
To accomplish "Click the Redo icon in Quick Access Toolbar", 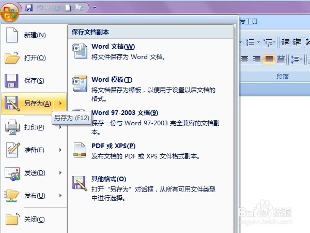I will [57, 8].
